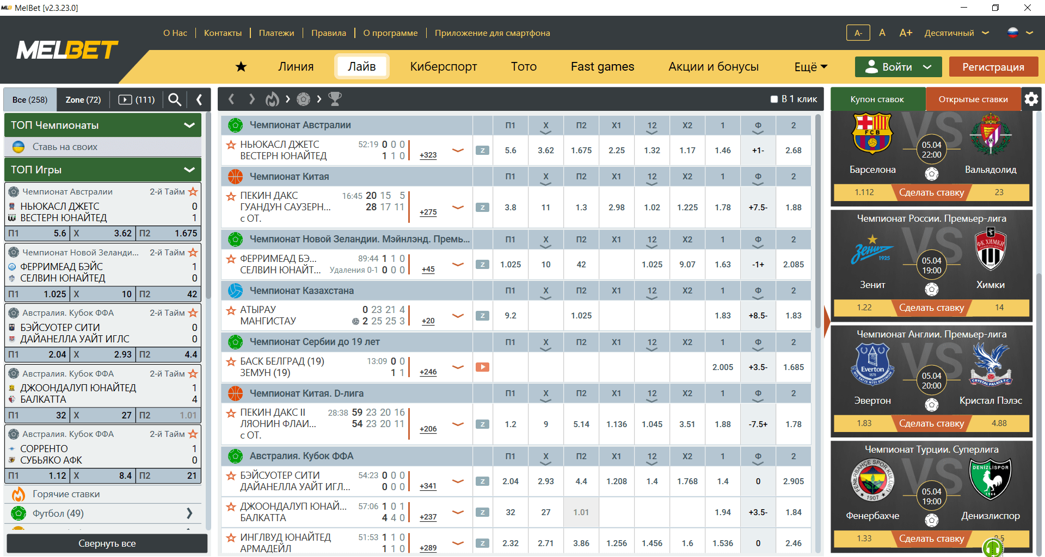Collapse the left sidebar with arrow icon

point(199,99)
